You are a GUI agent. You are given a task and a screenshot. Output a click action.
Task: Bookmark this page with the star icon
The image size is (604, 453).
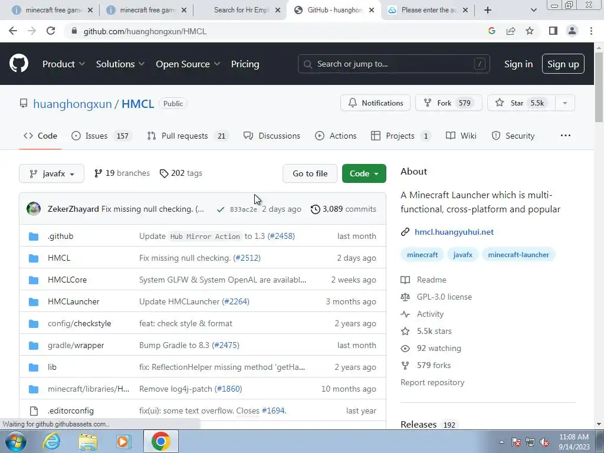click(x=530, y=31)
